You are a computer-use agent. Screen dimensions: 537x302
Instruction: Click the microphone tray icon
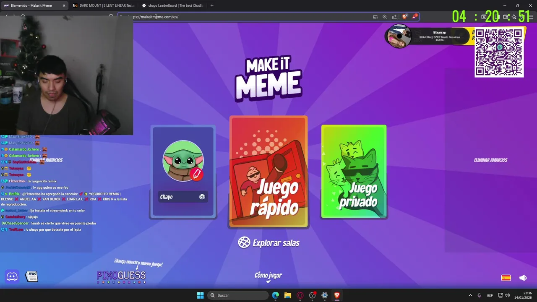[479, 295]
